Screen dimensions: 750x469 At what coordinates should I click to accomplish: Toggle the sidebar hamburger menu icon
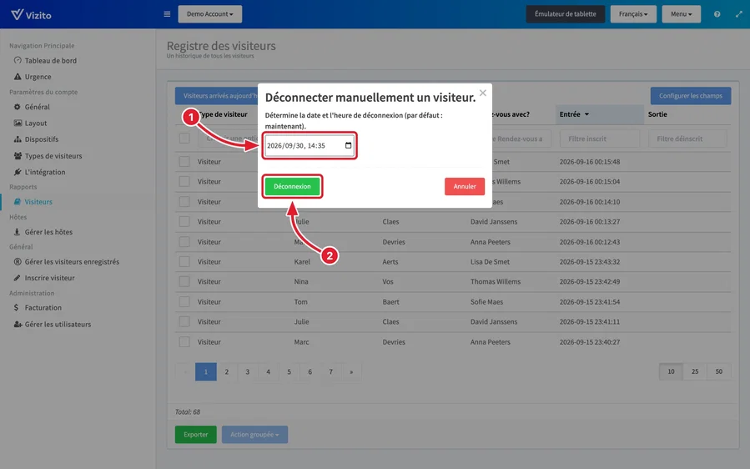click(x=167, y=14)
